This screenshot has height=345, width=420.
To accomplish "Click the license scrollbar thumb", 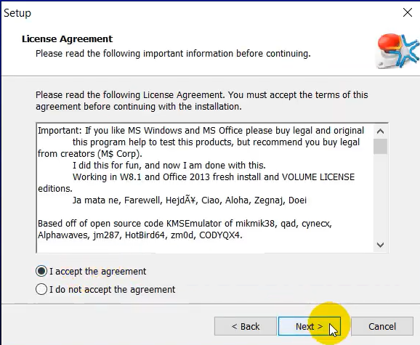I will pos(380,147).
